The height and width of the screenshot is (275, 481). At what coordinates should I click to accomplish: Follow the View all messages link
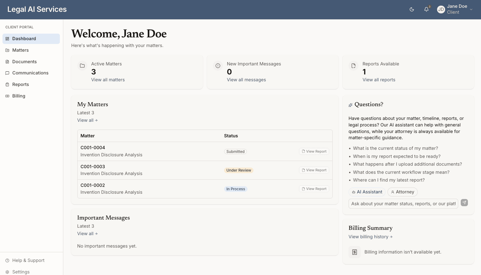246,80
